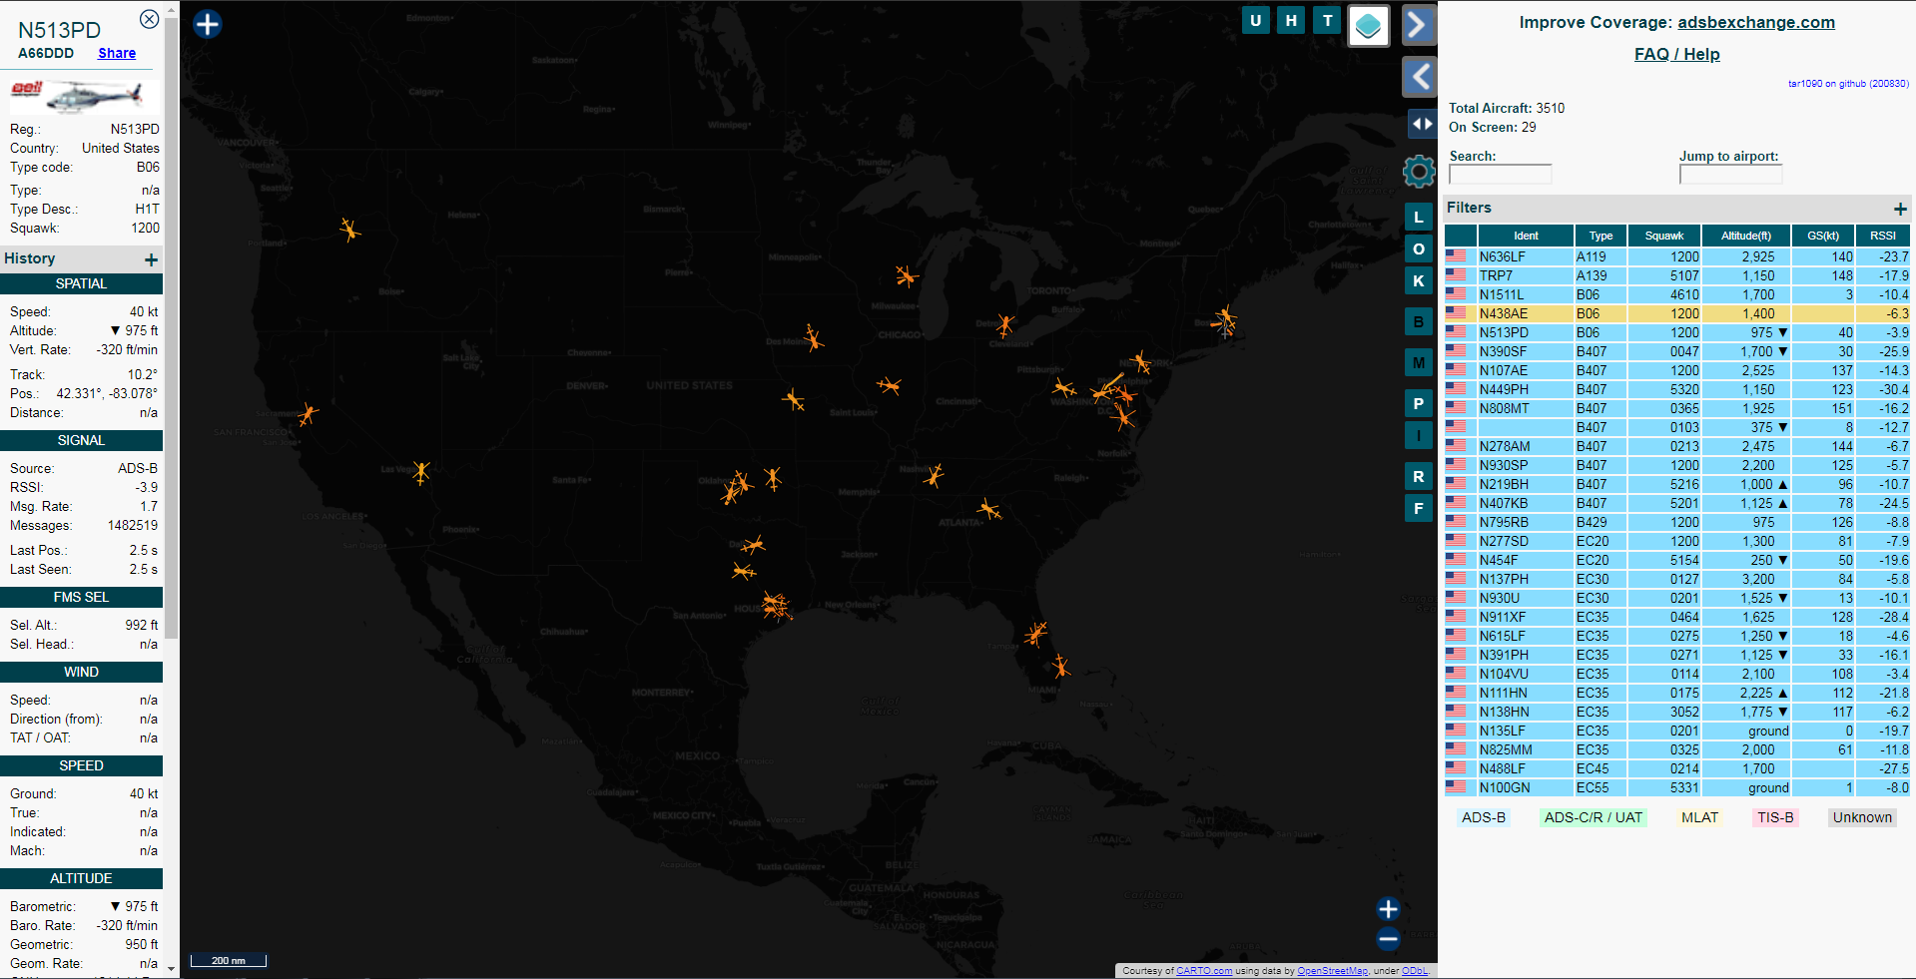Viewport: 1916px width, 979px height.
Task: Select the highlighted N438AE row
Action: (1677, 313)
